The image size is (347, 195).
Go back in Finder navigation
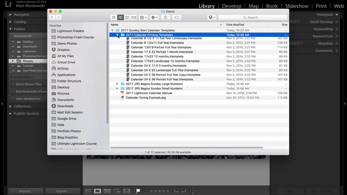tap(52, 17)
